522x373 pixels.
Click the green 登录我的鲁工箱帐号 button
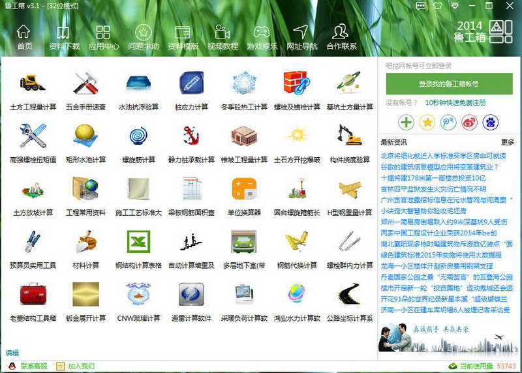coord(449,83)
